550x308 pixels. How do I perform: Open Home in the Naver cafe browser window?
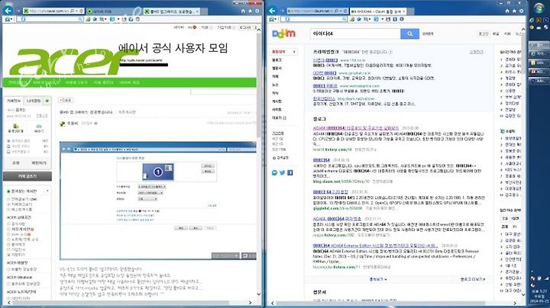(x=243, y=11)
